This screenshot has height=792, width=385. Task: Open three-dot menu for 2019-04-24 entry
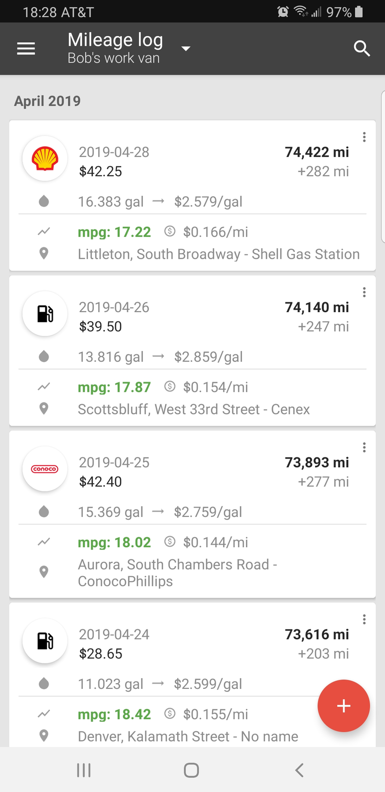364,620
